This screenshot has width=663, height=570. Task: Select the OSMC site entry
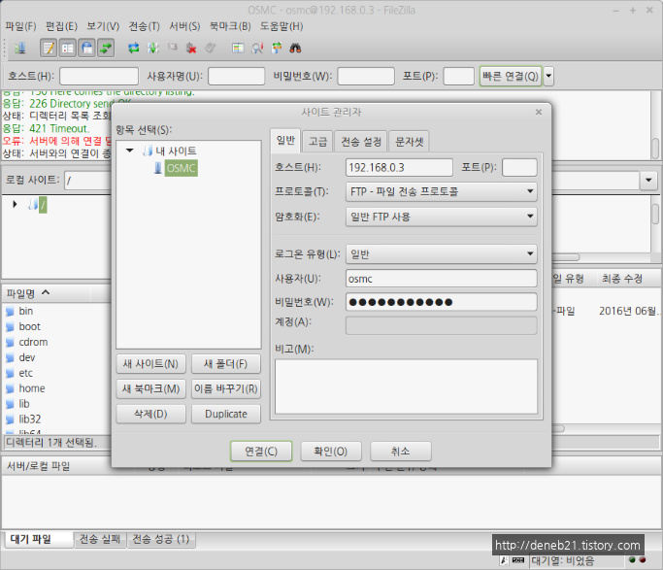coord(181,168)
